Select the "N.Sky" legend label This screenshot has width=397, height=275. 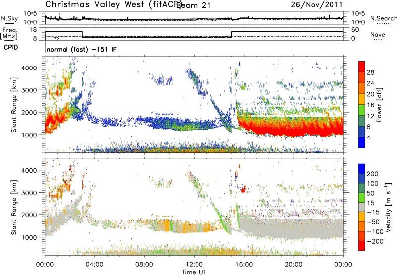click(x=9, y=18)
